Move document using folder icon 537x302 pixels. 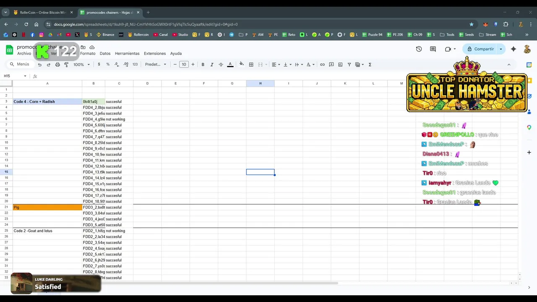[83, 47]
